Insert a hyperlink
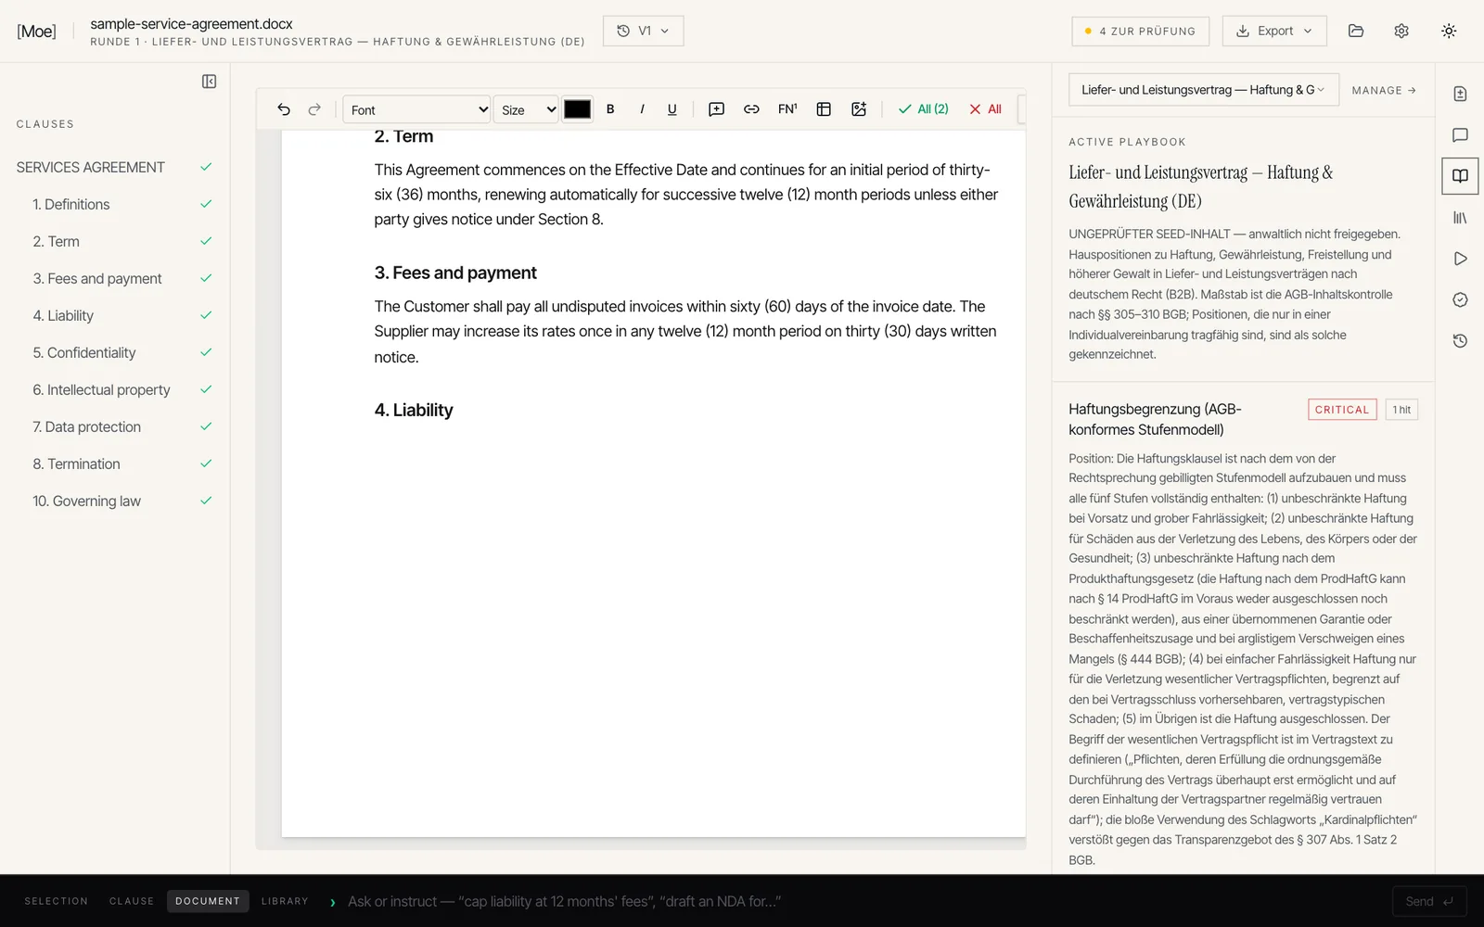 coord(751,109)
